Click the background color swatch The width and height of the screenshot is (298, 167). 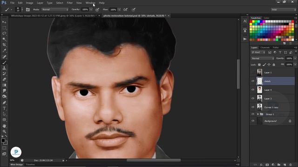pos(6,143)
